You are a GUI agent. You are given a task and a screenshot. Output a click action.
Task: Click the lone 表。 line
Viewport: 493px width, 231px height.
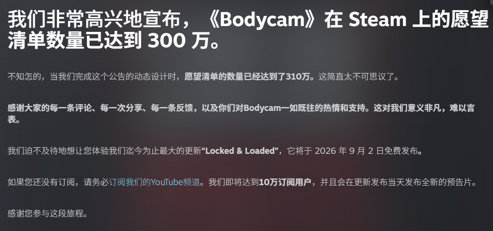click(x=14, y=120)
